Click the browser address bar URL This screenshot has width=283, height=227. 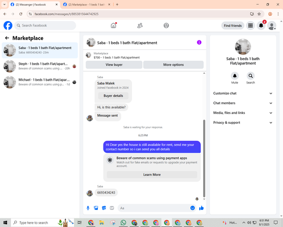pos(66,14)
